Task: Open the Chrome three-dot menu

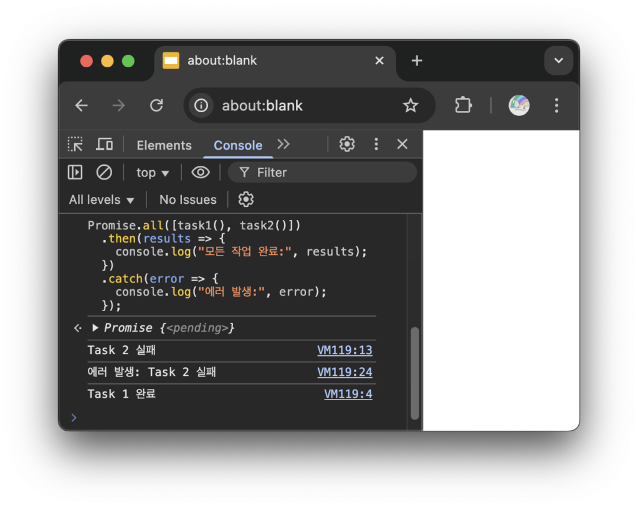Action: (556, 105)
